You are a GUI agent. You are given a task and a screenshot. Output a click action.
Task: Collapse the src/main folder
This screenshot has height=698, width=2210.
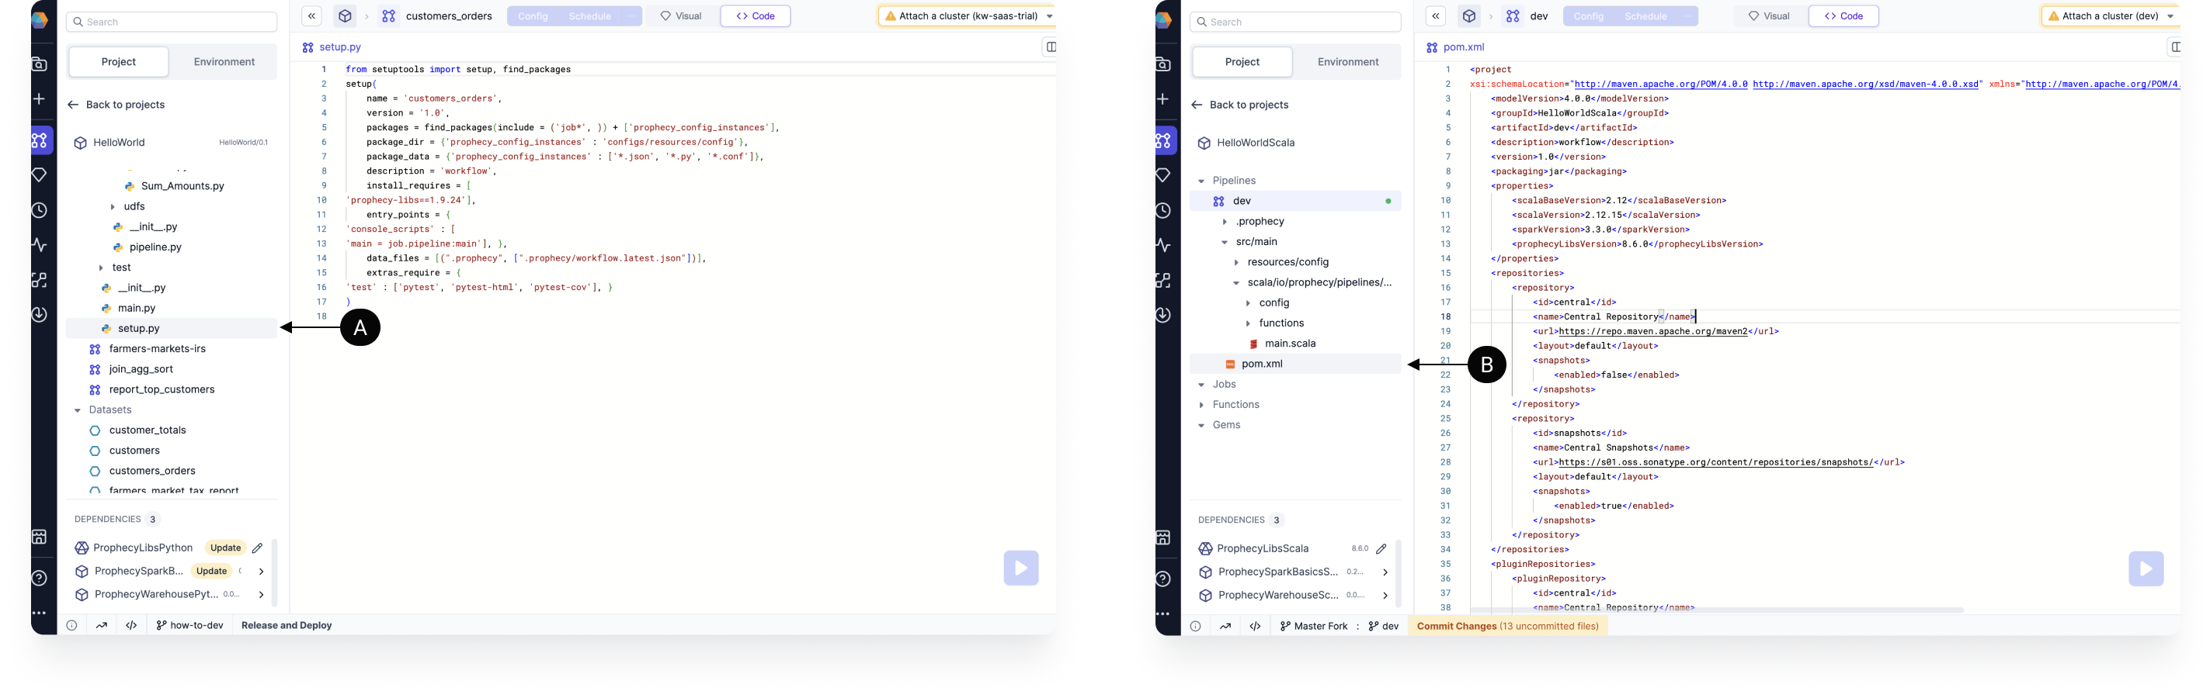[x=1225, y=243]
